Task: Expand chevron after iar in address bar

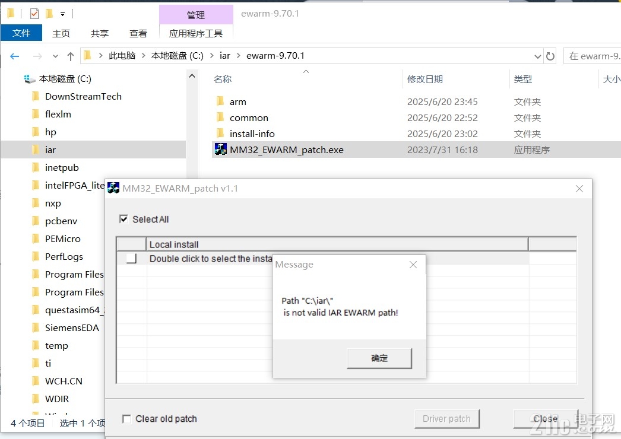Action: [x=239, y=56]
